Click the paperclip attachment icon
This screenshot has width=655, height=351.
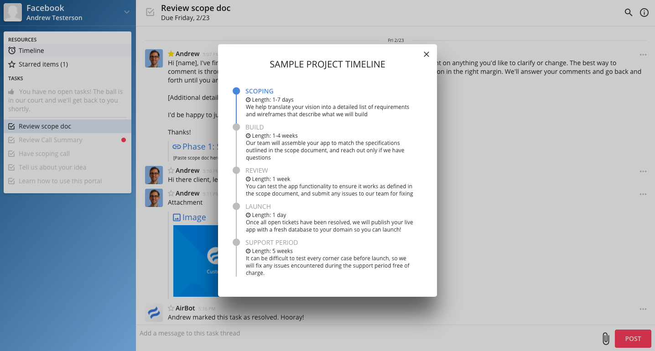(x=605, y=339)
